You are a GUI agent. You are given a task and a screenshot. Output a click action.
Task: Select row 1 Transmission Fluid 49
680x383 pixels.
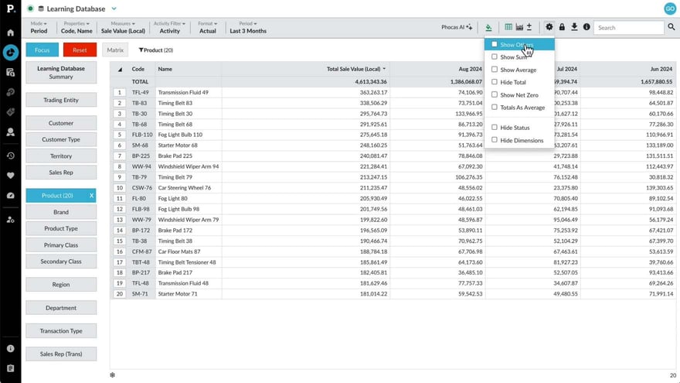pos(120,93)
